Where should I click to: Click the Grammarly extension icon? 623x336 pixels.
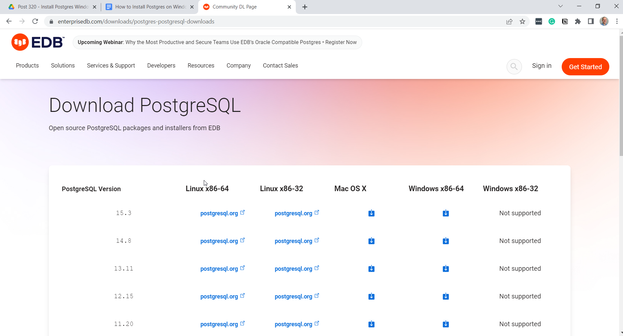coord(552,22)
